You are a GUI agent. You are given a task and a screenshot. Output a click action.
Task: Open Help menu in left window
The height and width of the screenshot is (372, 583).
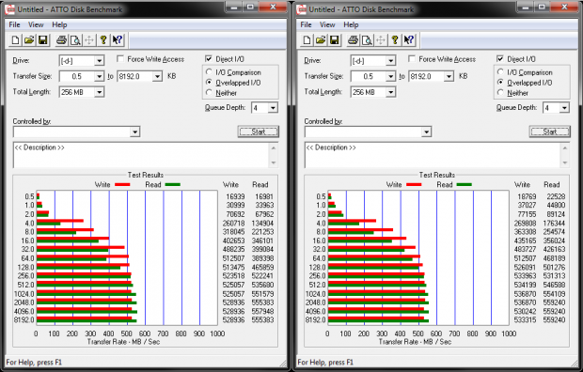pos(59,25)
